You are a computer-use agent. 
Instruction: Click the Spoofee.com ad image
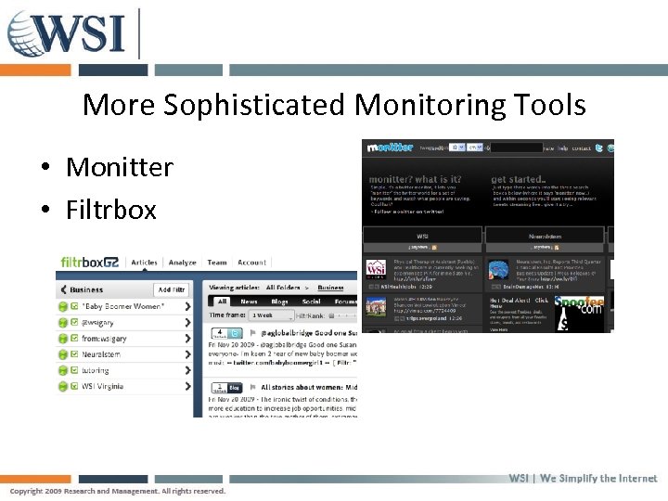pyautogui.click(x=579, y=314)
